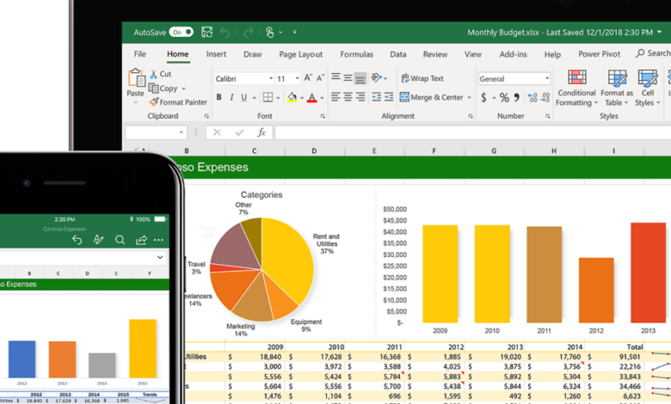Switch to the Draw tab
This screenshot has width=671, height=404.
[252, 54]
